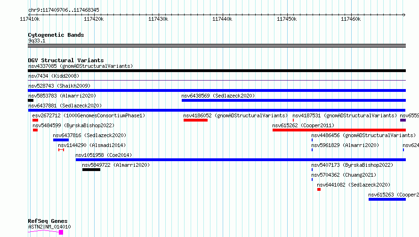419x237 pixels.
Task: Select the red nsv6441082 marker
Action: coord(319,189)
